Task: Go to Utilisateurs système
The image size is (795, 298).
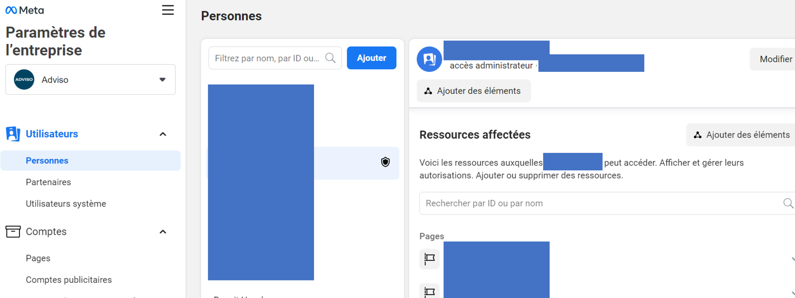Action: point(66,204)
